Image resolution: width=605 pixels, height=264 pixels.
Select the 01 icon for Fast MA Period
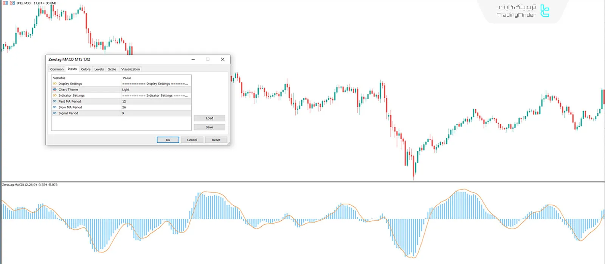pos(54,101)
